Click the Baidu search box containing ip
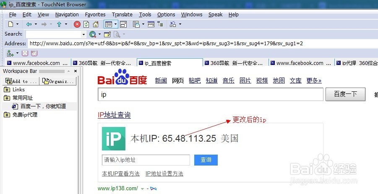Viewport: 378px width, 194px height. 210,94
